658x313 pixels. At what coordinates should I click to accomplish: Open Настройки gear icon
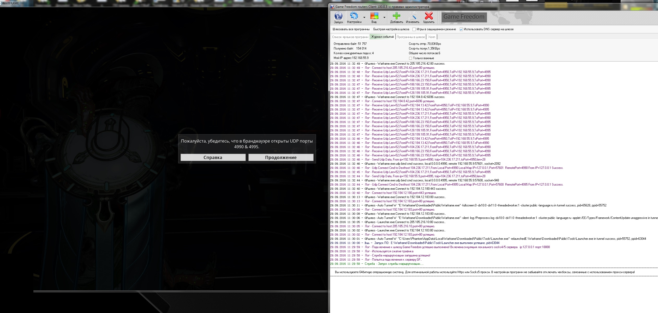click(x=354, y=16)
